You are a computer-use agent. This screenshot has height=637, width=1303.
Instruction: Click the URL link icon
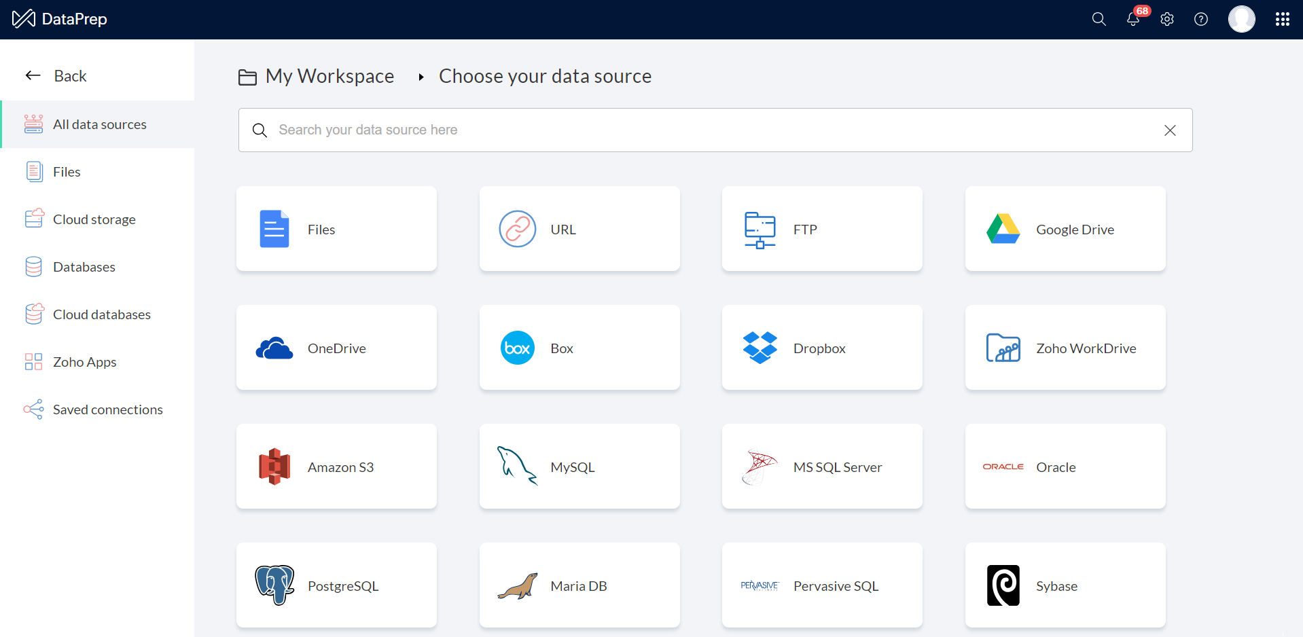[x=518, y=229]
